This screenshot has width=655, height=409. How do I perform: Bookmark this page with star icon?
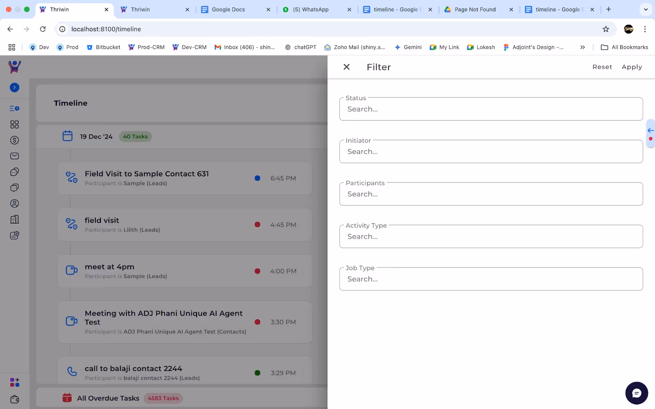[x=606, y=29]
